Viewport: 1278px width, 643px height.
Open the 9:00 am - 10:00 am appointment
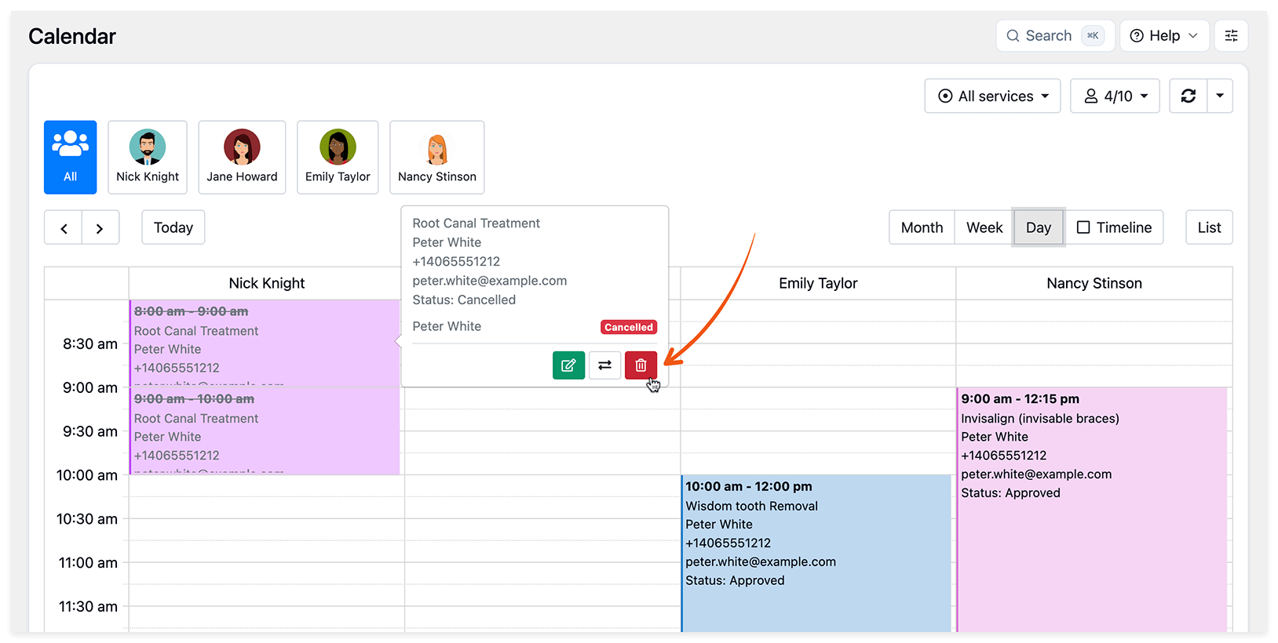(265, 431)
